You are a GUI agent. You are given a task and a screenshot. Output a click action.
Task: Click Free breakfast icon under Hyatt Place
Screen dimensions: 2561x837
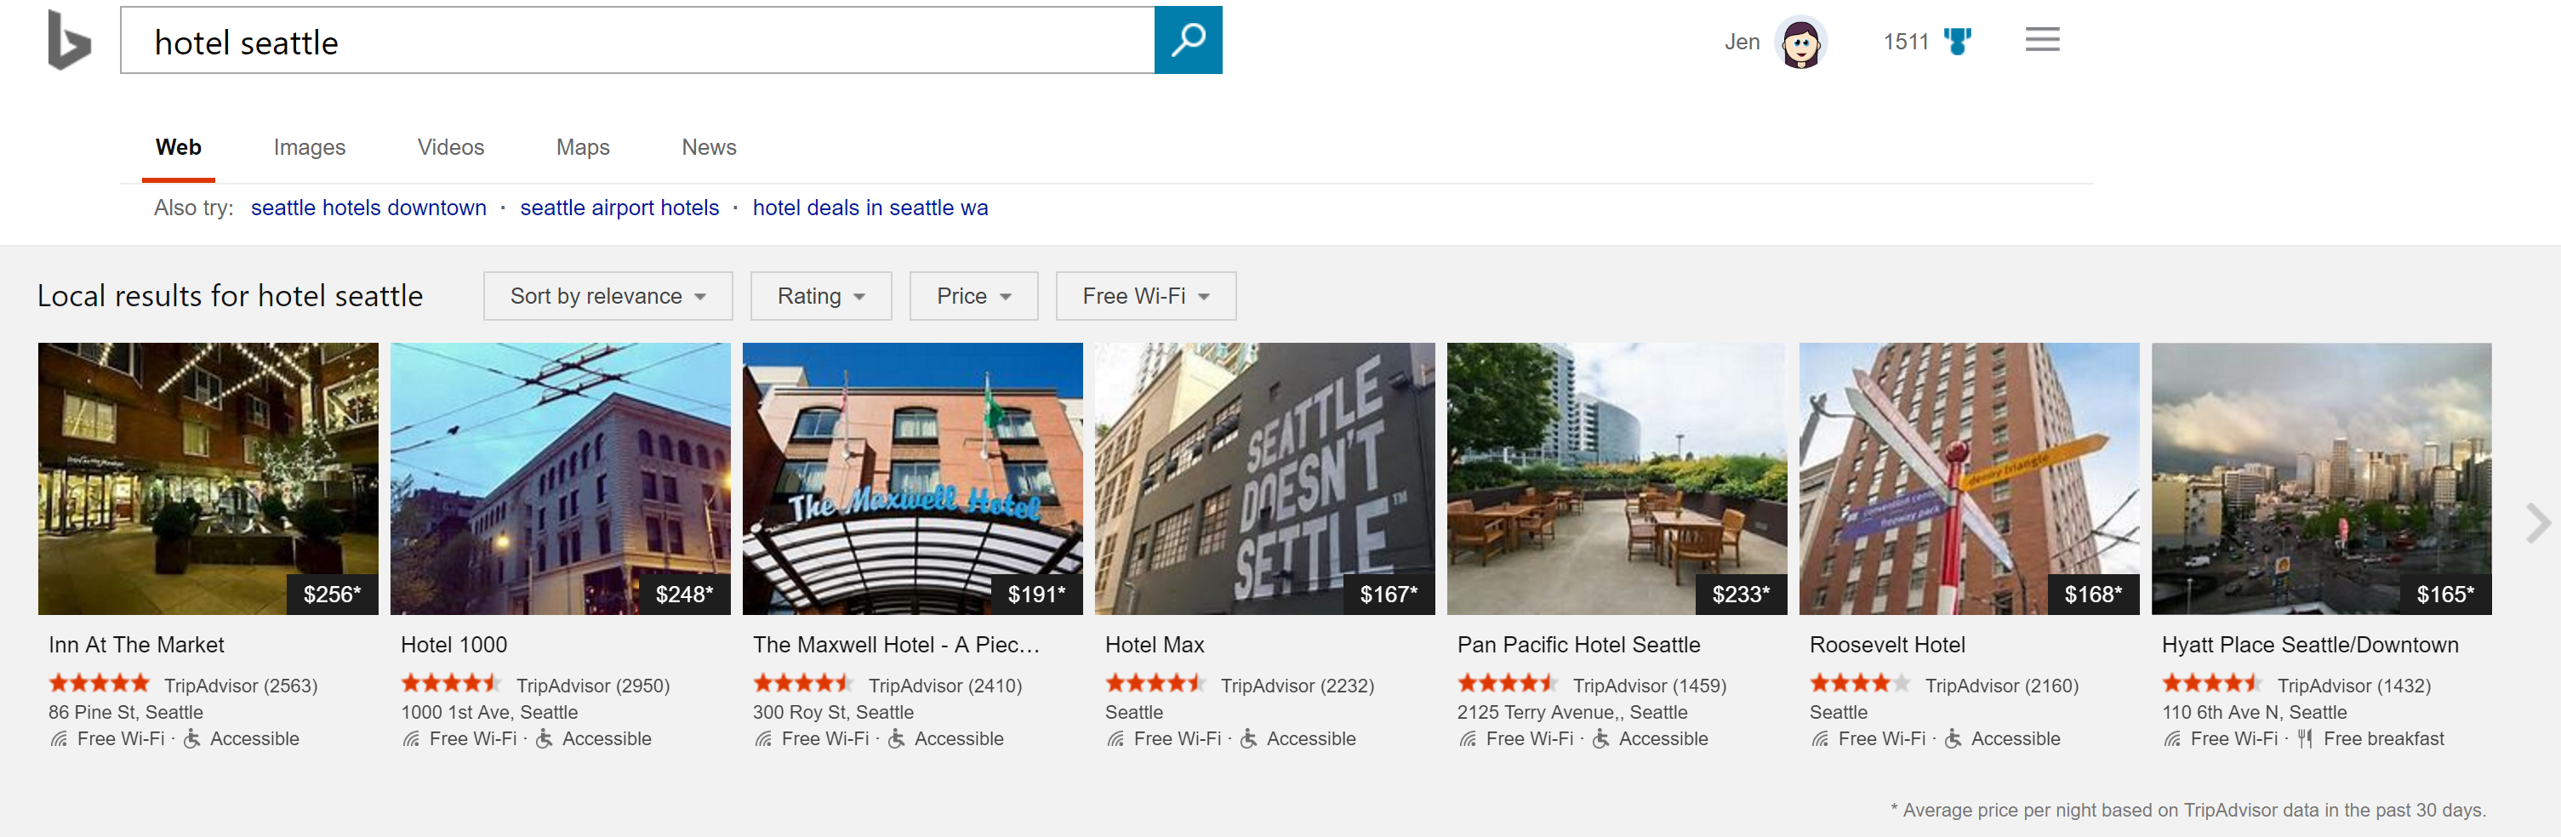pos(2305,738)
